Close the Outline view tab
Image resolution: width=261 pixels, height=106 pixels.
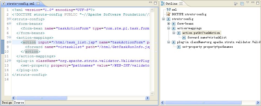181,4
